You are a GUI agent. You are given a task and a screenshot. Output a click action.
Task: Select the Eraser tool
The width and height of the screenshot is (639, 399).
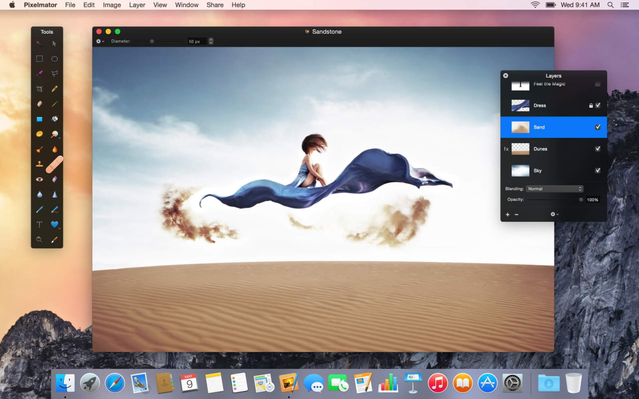[39, 104]
